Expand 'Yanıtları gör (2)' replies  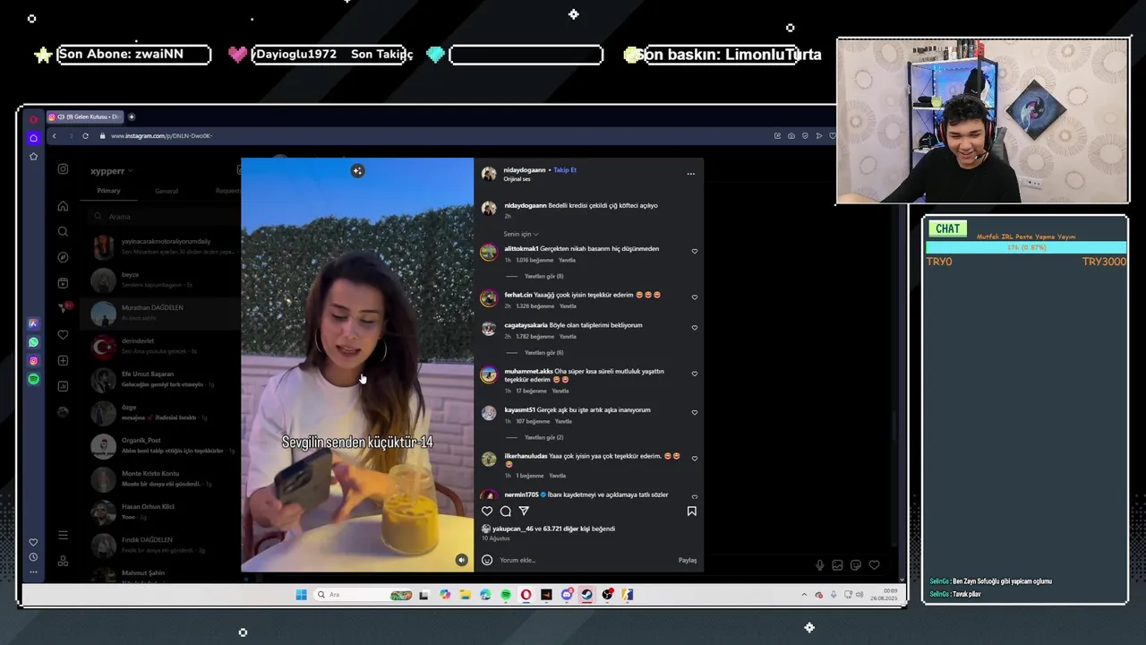click(x=543, y=437)
